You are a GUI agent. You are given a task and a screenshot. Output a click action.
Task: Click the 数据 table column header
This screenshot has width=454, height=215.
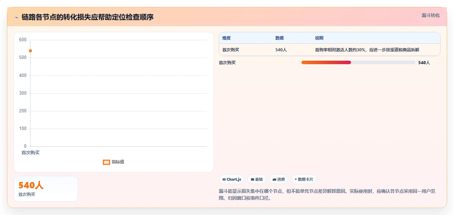click(x=280, y=38)
